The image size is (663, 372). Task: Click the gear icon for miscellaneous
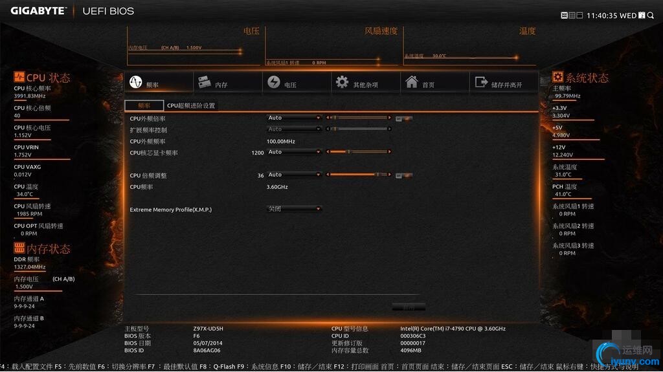342,82
